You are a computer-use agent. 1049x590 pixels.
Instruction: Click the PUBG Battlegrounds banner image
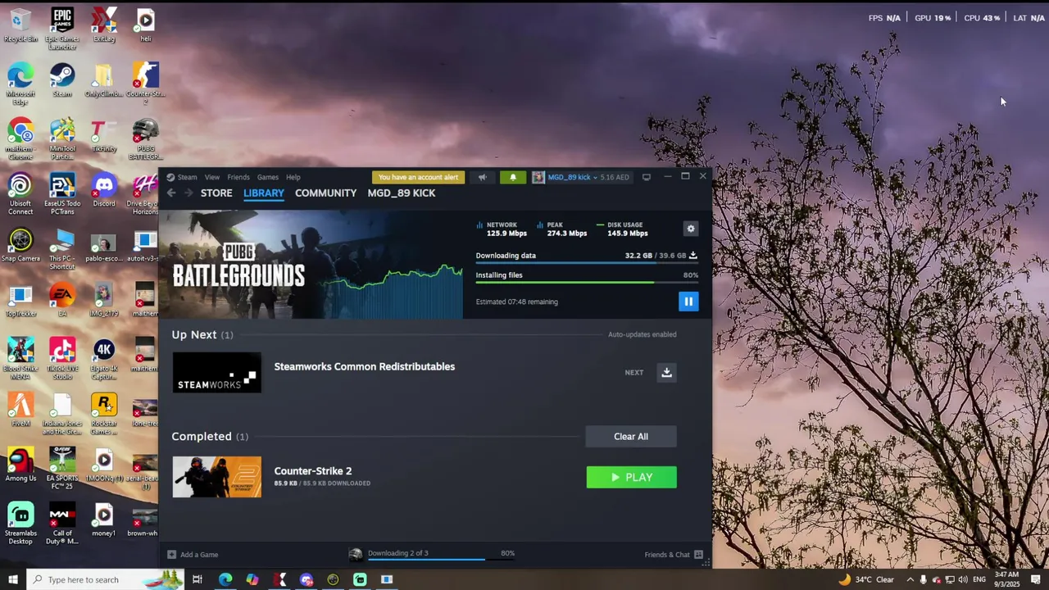311,265
